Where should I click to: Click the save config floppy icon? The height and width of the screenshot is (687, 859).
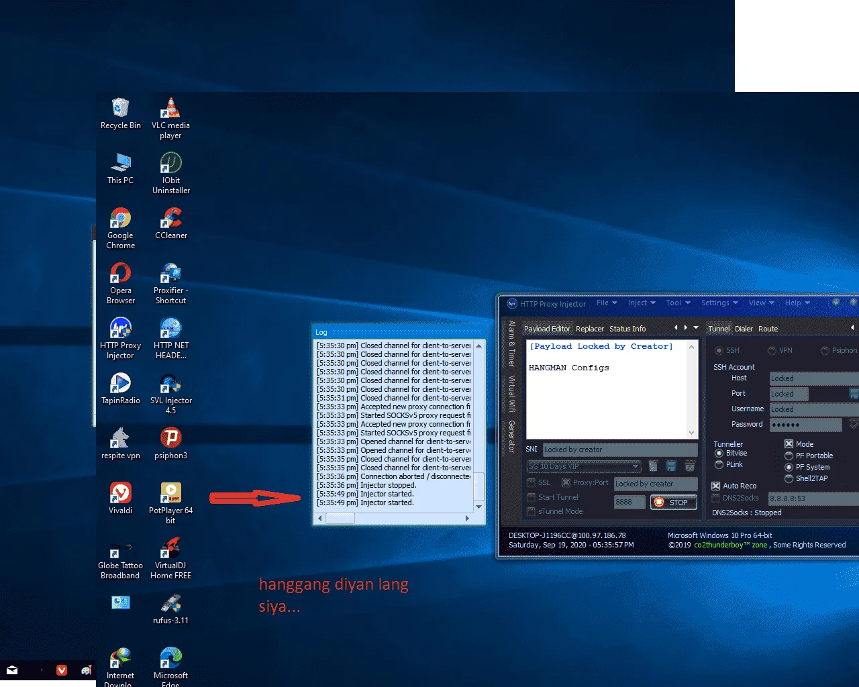(670, 466)
